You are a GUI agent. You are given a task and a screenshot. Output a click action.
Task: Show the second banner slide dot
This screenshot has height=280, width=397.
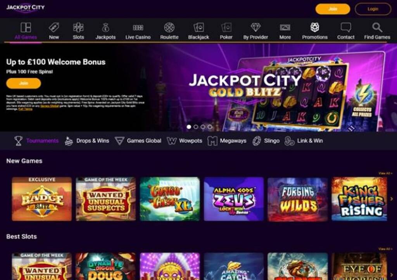click(x=196, y=127)
